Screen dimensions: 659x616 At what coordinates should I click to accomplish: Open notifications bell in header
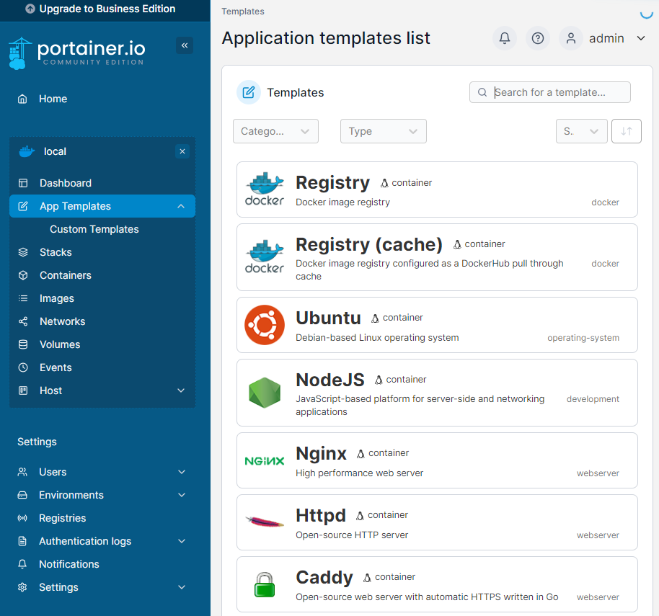[x=505, y=38]
